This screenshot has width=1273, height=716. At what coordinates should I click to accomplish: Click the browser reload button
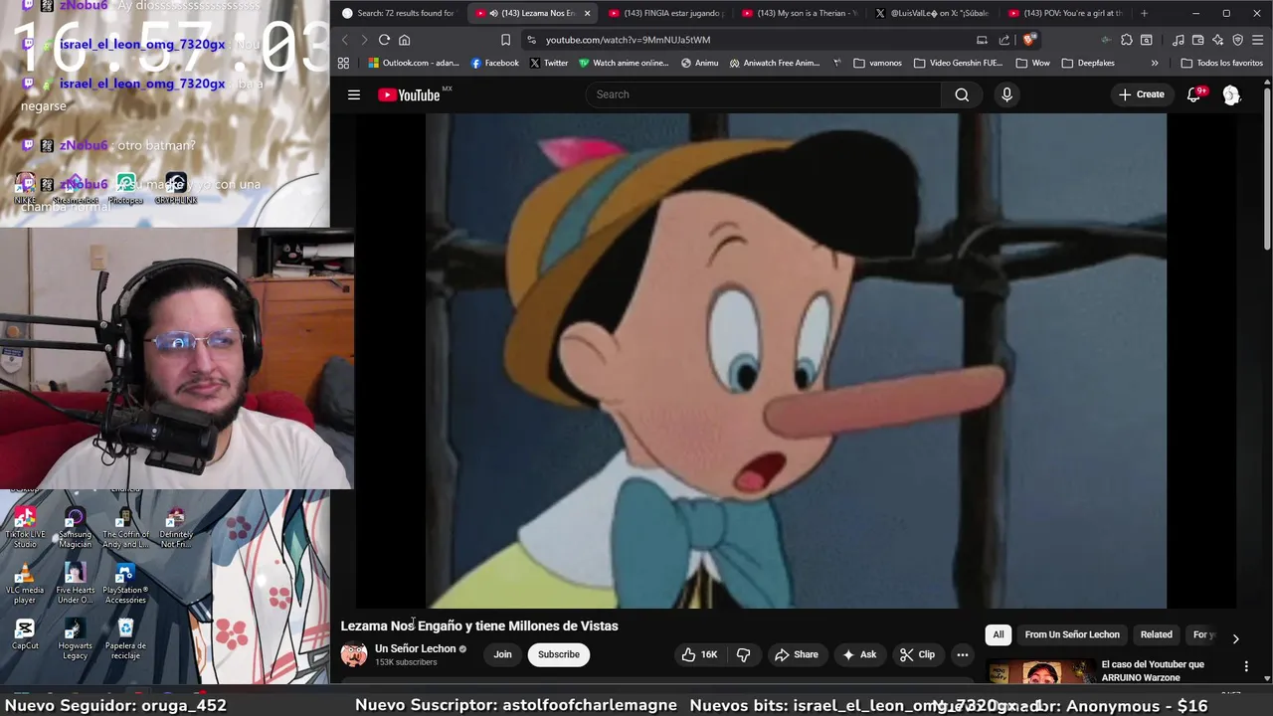[384, 40]
